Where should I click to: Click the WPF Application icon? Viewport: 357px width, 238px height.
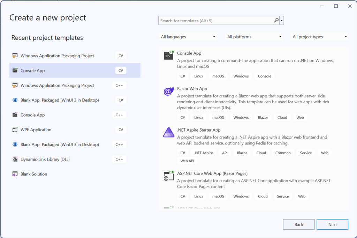click(15, 130)
